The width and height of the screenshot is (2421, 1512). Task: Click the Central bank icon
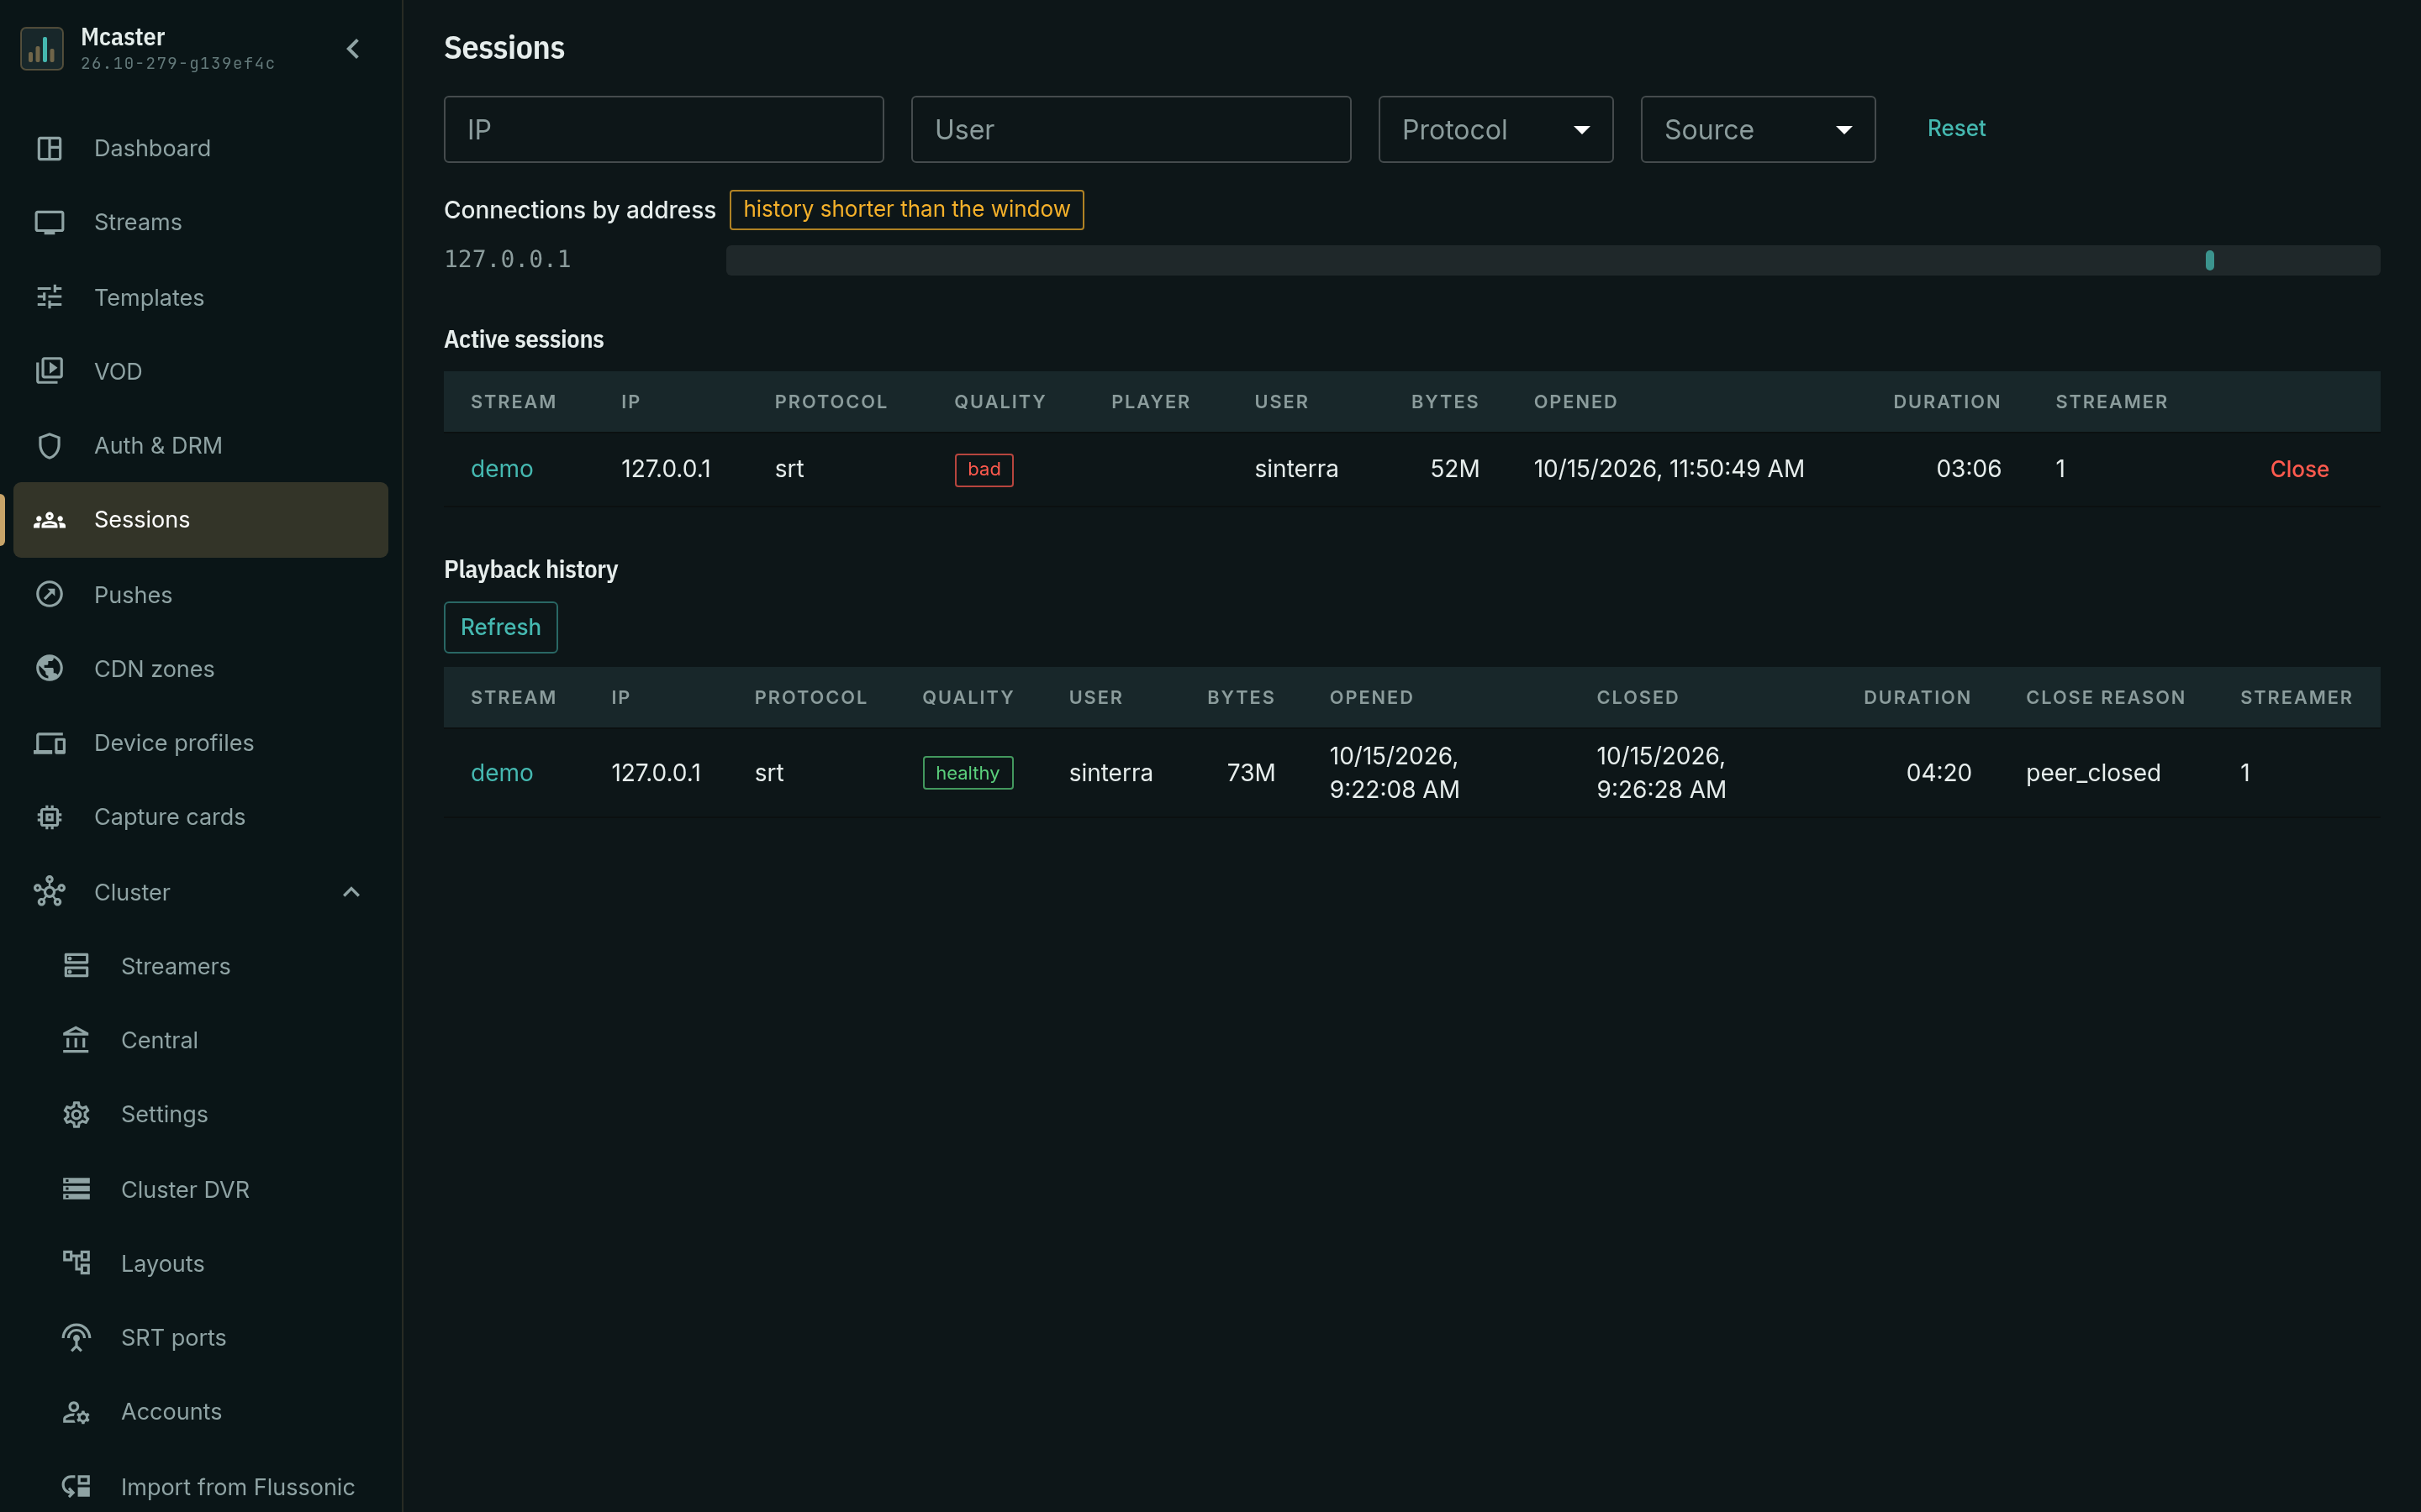76,1040
